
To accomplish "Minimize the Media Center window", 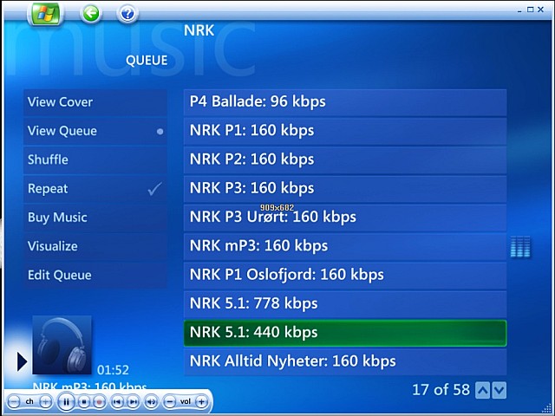I will click(x=519, y=10).
